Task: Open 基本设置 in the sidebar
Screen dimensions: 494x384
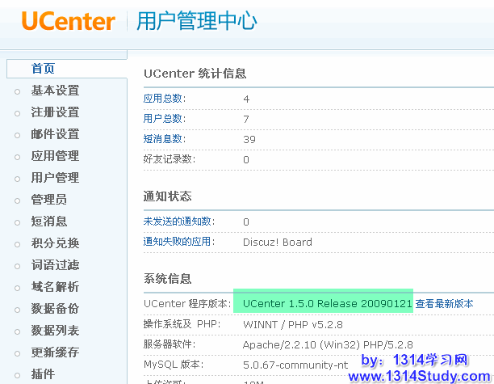Action: 55,91
